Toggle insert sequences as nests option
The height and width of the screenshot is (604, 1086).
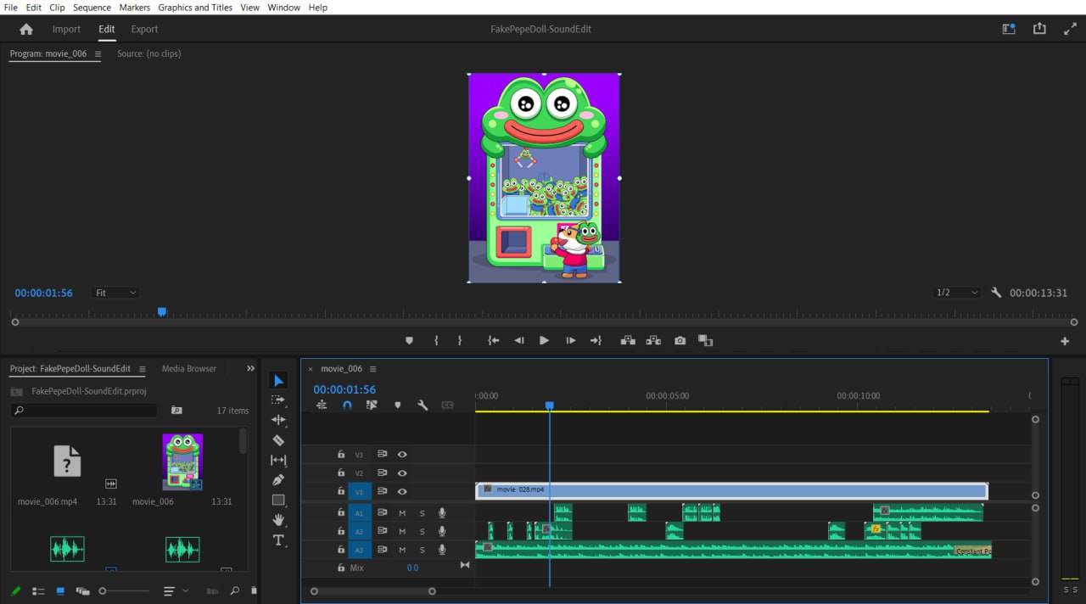[x=322, y=405]
